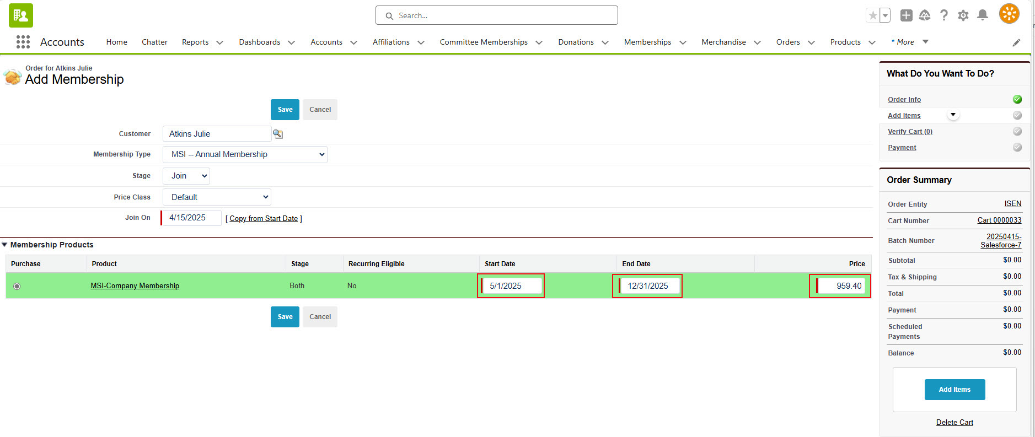Click the Copy from Start Date link
The width and height of the screenshot is (1035, 437).
264,219
